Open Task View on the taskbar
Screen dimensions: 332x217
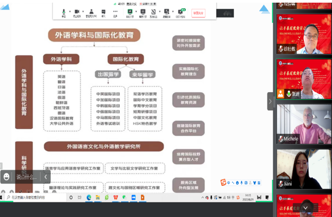click(x=79, y=197)
